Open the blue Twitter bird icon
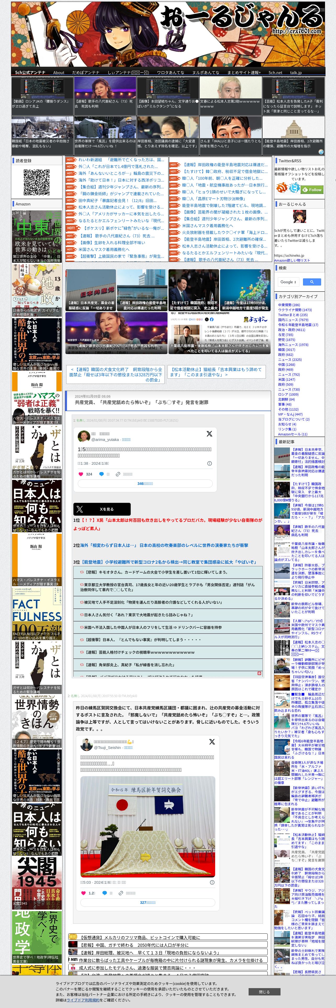 (x=294, y=188)
